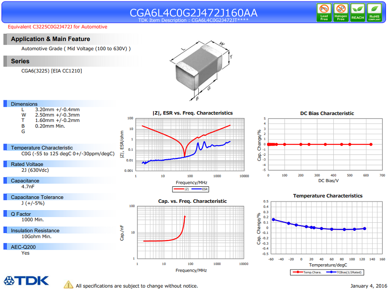The width and height of the screenshot is (389, 291).
Task: Select the TCBias(1/2Rated) legend entry
Action: coord(344,272)
